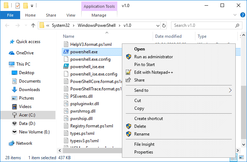
Task: Click the HelpV3.format.ps1xml file icon
Action: [x=66, y=44]
